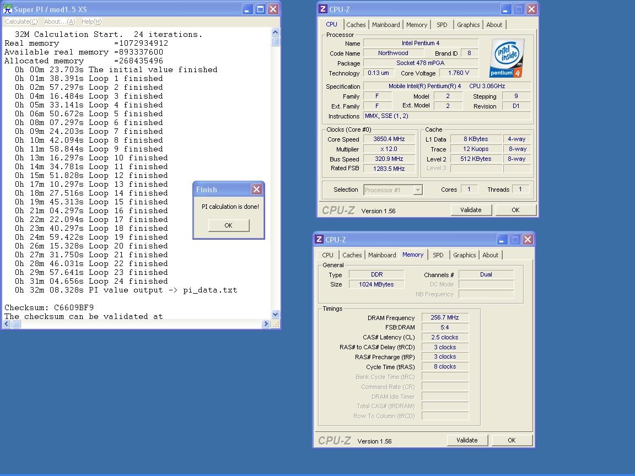
Task: Select the Mainboard tab in the upper CPU-Z window
Action: (x=386, y=25)
